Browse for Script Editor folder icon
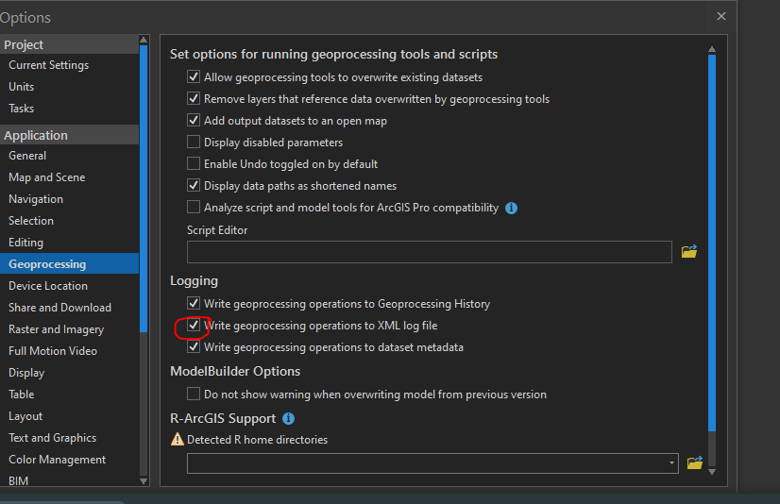This screenshot has height=504, width=780. (689, 252)
